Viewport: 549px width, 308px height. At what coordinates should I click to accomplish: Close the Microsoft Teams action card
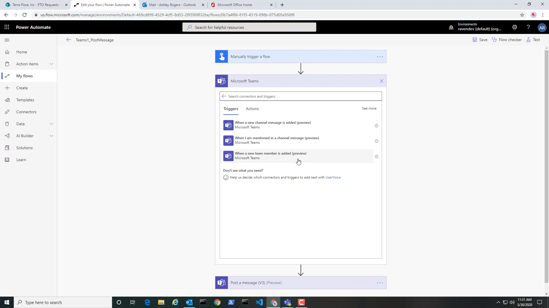click(381, 81)
